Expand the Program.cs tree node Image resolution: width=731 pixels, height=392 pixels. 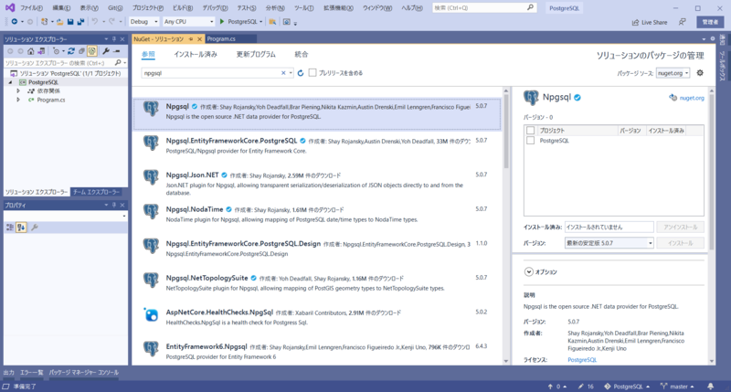[x=18, y=100]
